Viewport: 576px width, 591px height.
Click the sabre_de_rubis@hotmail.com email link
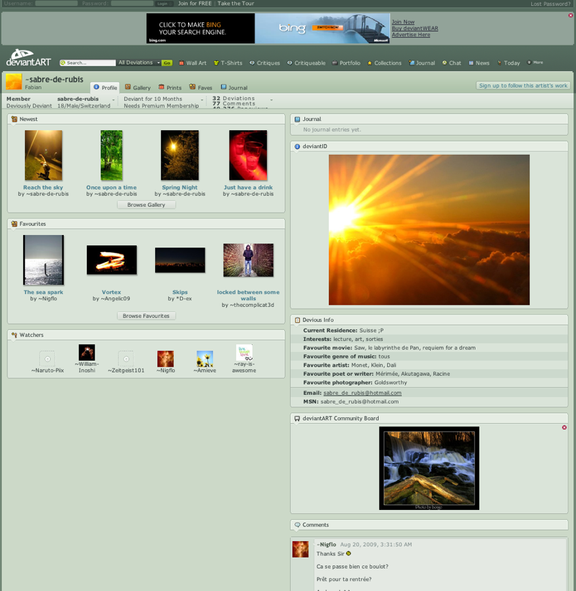[x=362, y=393]
